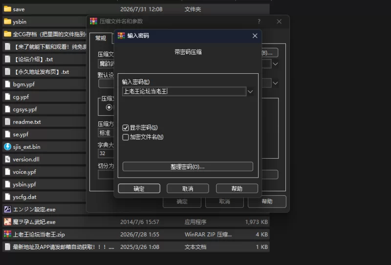391x265 pixels.
Task: Switch to the 常规 tab
Action: coord(101,38)
